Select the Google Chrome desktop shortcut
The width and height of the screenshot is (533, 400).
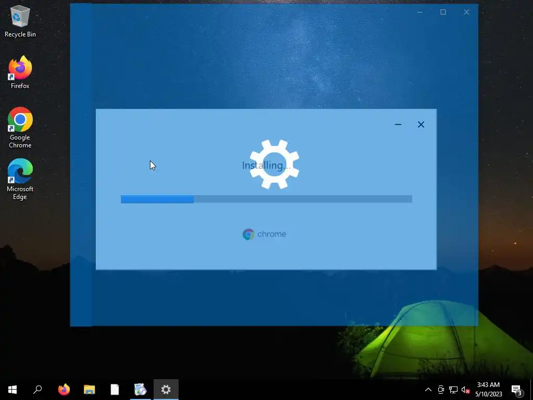click(x=20, y=128)
